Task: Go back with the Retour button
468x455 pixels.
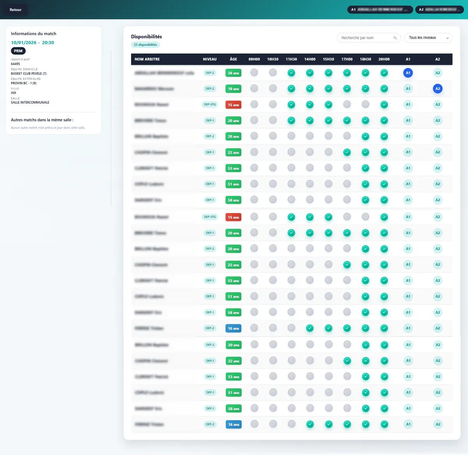Action: coord(16,10)
